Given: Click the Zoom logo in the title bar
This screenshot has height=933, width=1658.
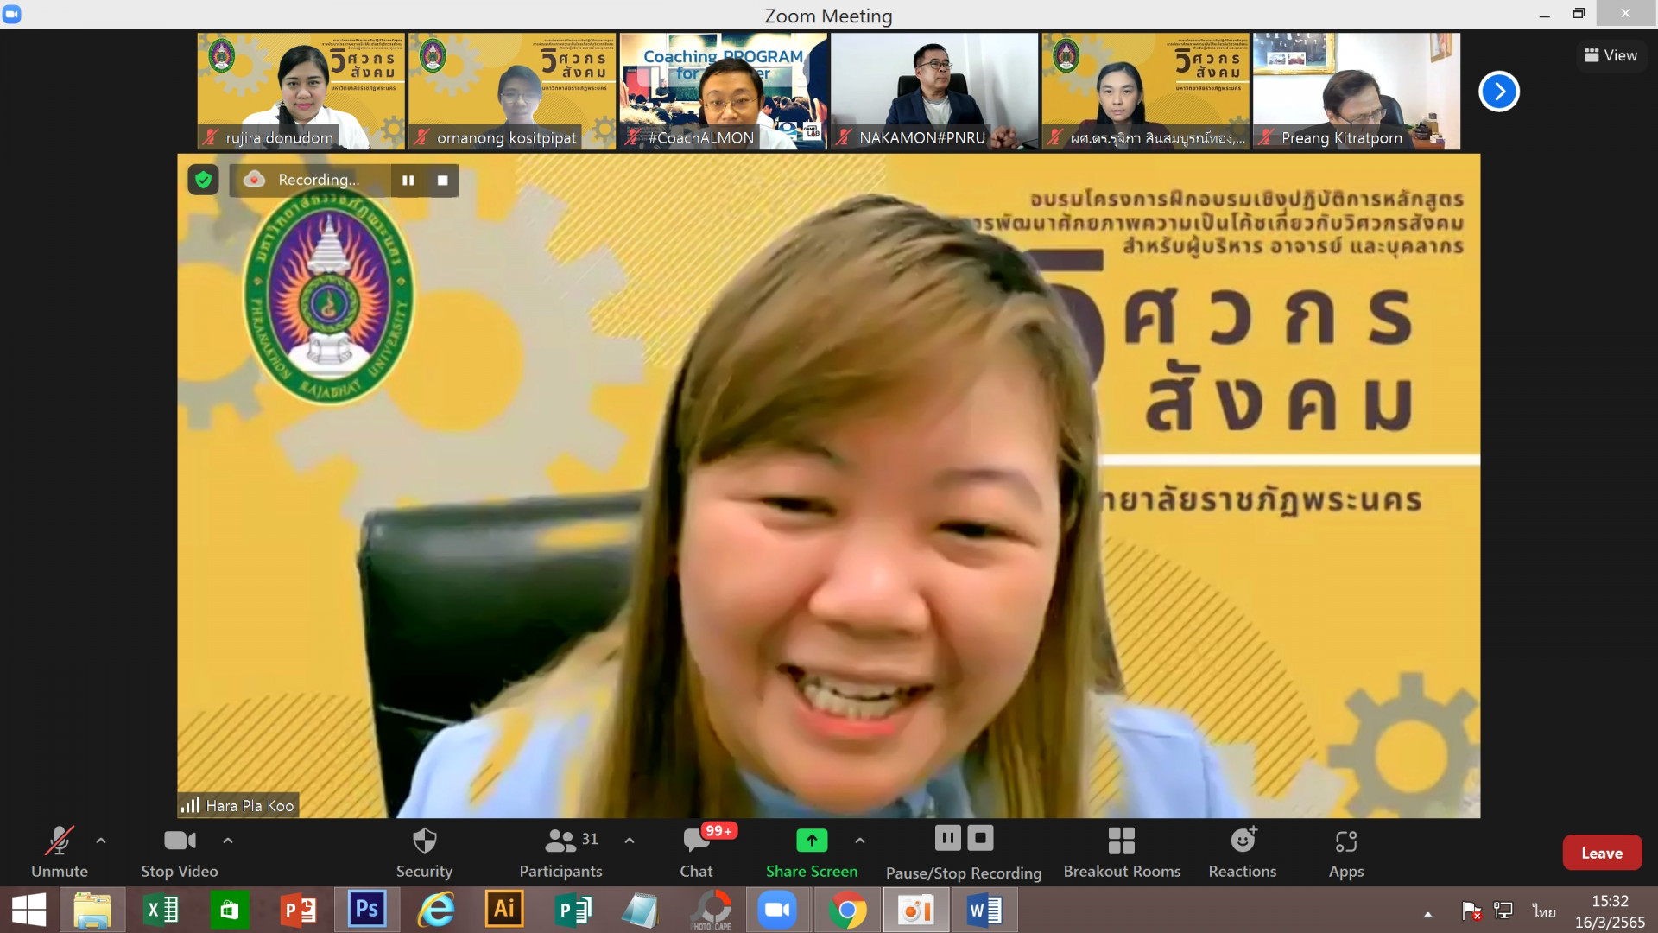Looking at the screenshot, I should (x=12, y=14).
